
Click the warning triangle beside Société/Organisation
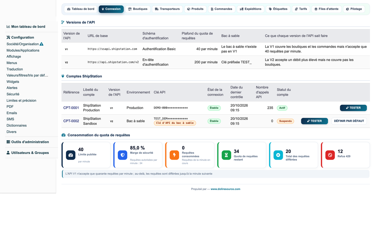(41, 44)
